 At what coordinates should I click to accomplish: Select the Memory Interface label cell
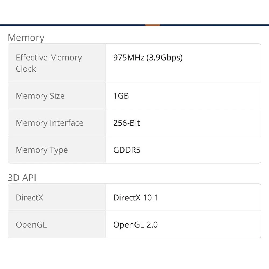(x=56, y=123)
